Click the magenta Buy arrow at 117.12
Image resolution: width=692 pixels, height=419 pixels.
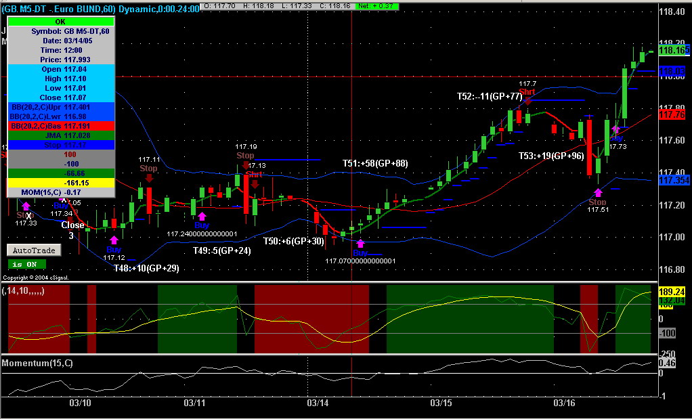tap(114, 240)
